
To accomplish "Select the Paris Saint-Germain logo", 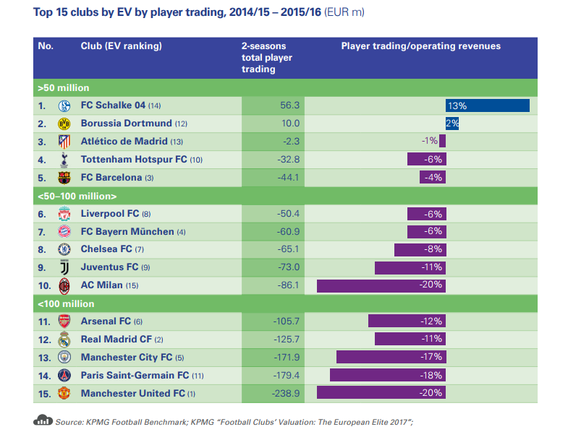I will point(64,376).
